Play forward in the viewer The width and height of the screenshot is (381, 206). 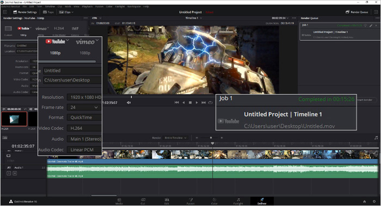click(197, 103)
